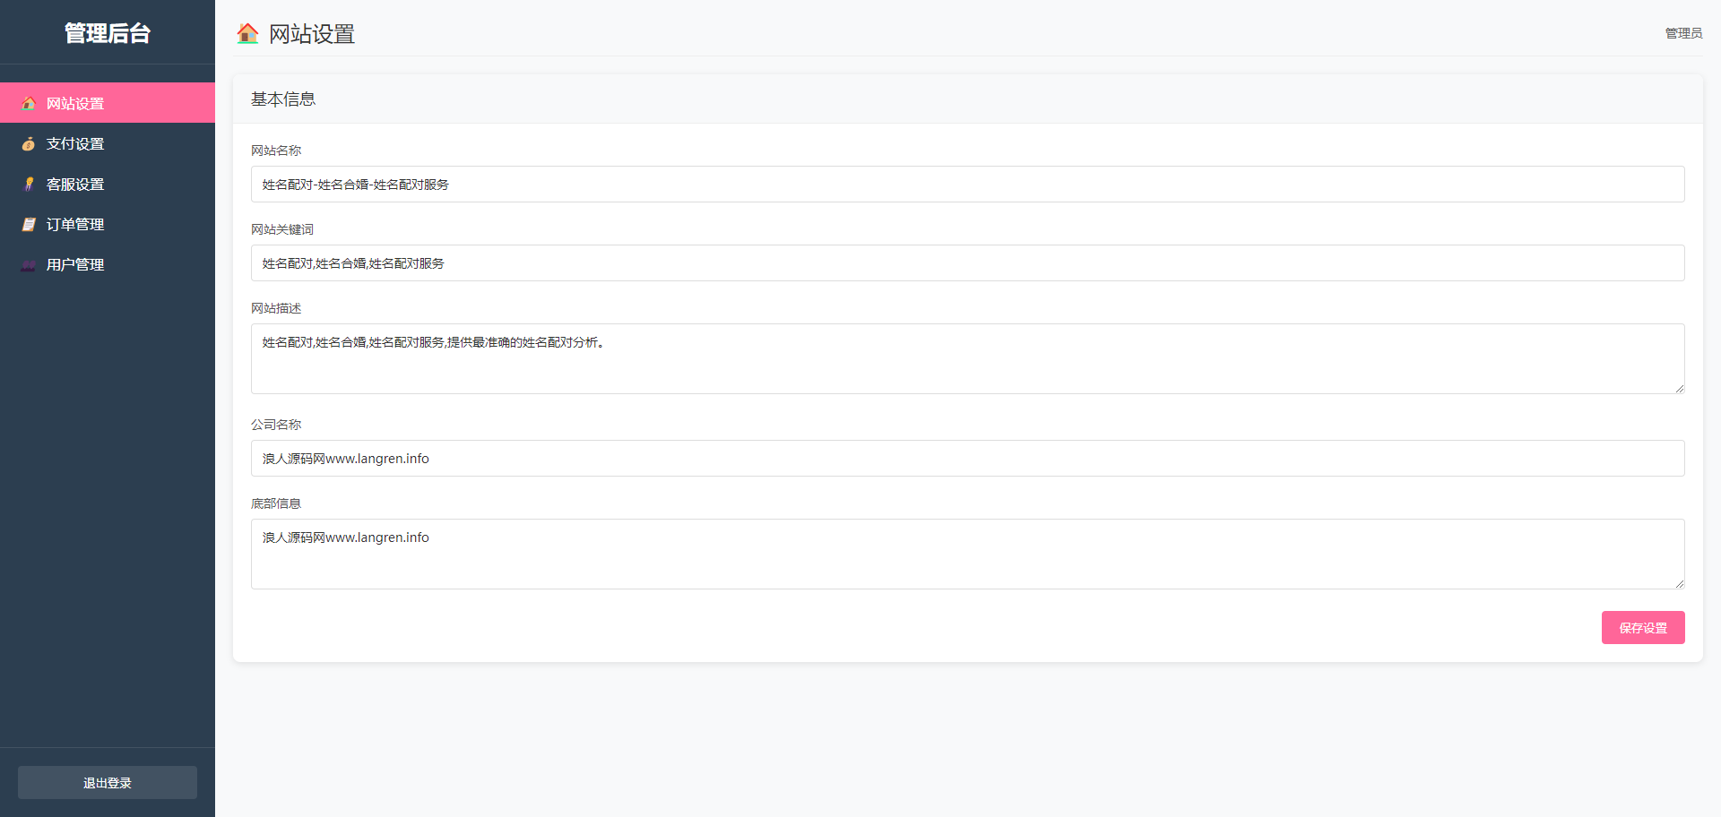Click the 网站描述 field label
Image resolution: width=1721 pixels, height=817 pixels.
click(276, 308)
